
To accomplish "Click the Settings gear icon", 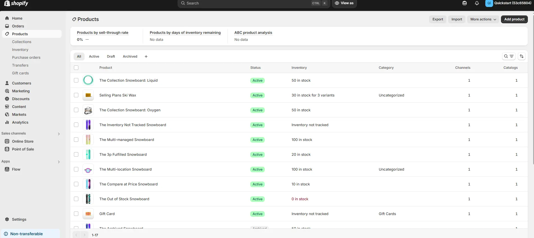I will 7,219.
